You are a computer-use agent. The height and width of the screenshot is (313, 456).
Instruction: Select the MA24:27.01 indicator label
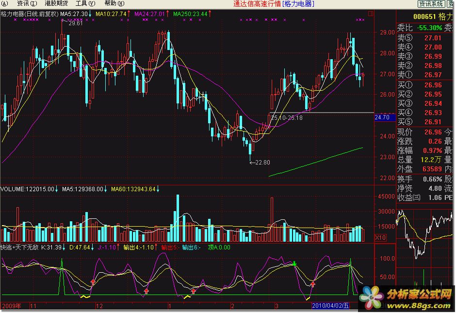pyautogui.click(x=151, y=14)
